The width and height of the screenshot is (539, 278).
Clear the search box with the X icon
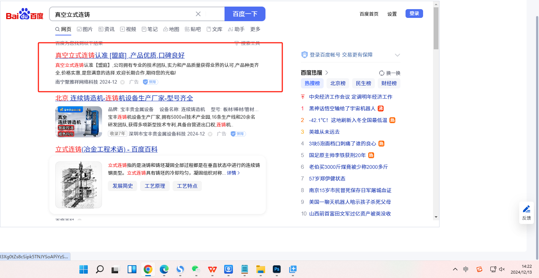pos(198,14)
